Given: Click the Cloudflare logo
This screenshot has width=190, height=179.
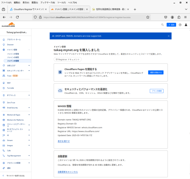Looking at the screenshot, I should pyautogui.click(x=8, y=25).
